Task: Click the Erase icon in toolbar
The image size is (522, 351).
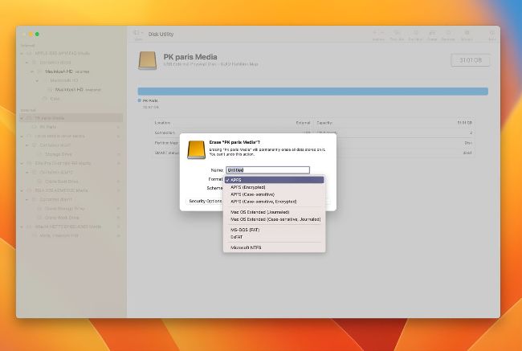Action: point(432,35)
